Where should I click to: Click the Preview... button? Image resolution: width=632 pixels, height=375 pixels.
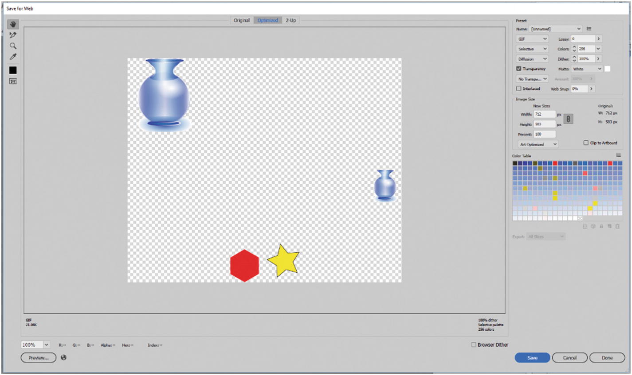[39, 358]
